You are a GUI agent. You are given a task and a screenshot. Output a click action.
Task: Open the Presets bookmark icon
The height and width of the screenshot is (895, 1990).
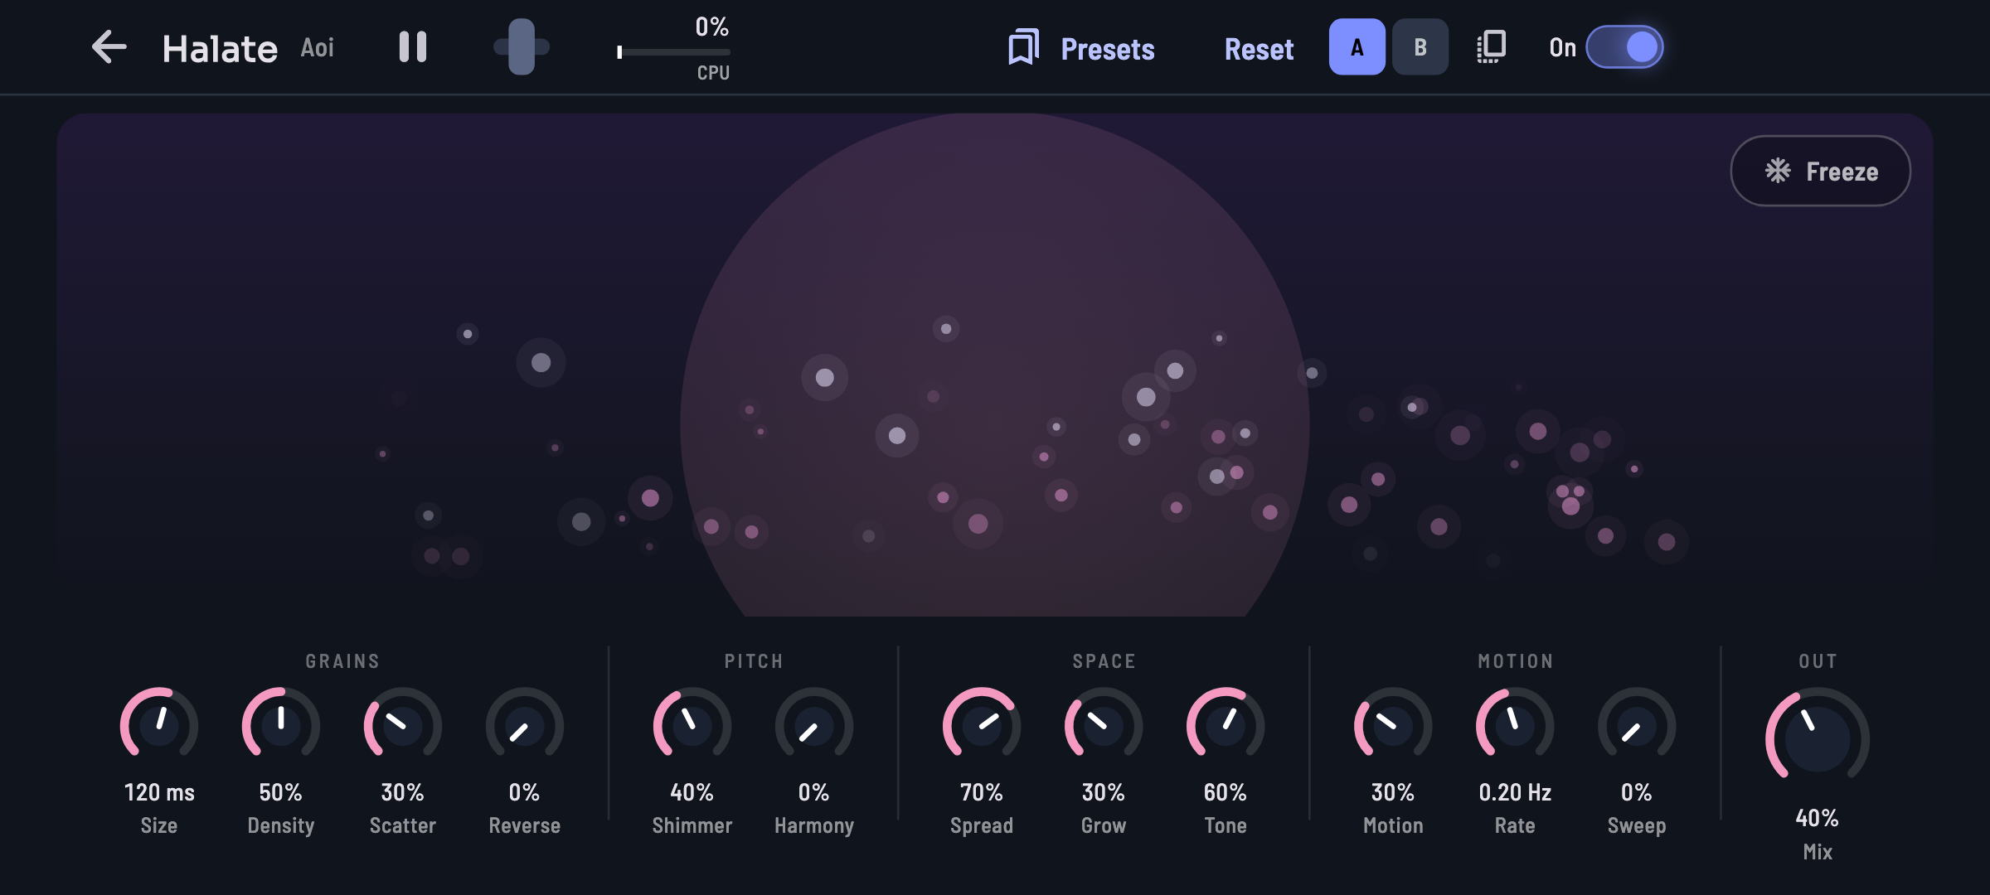(1023, 47)
